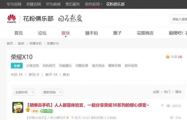Click the orange star favorite icon

pyautogui.click(x=167, y=57)
